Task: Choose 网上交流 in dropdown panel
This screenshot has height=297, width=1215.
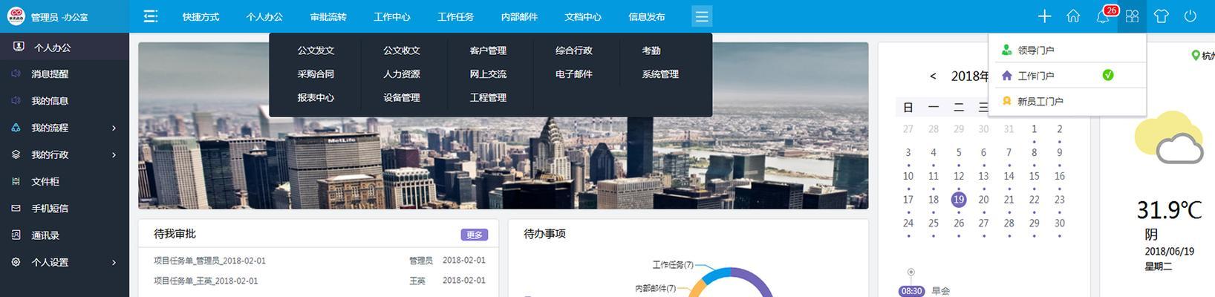Action: (x=488, y=74)
